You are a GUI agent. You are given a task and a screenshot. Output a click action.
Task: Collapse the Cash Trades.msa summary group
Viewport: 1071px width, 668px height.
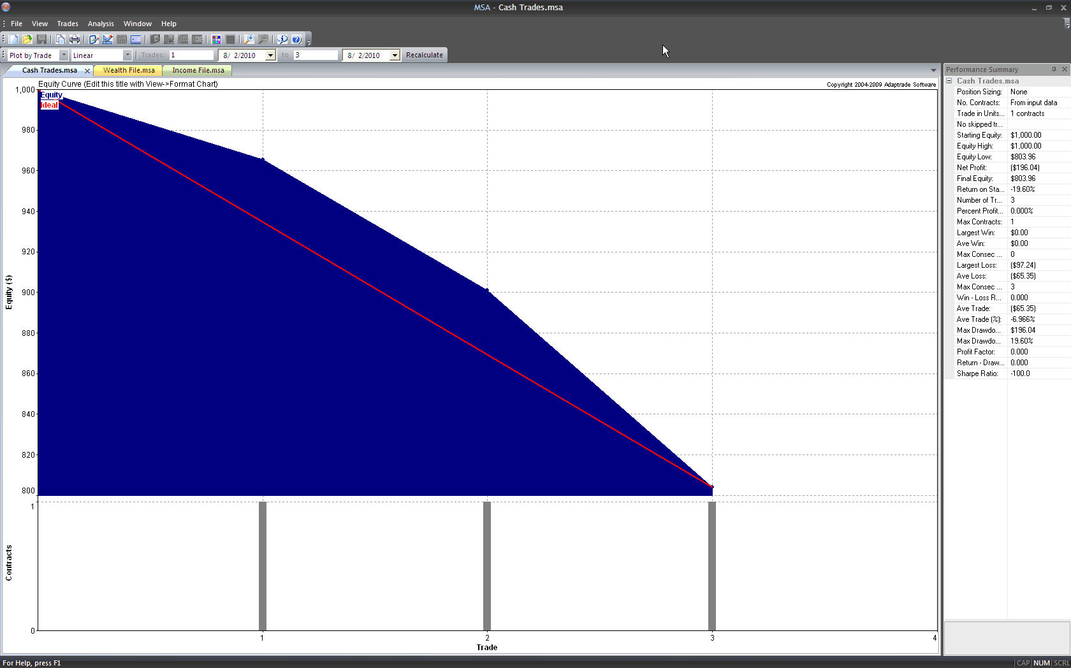click(949, 81)
